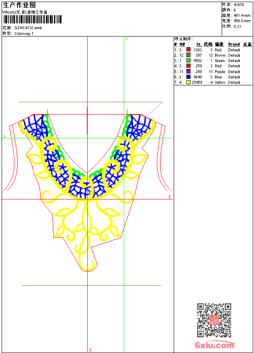Image resolution: width=254 pixels, height=353 pixels.
Task: Click the red swatch for stop 1
Action: (x=188, y=50)
